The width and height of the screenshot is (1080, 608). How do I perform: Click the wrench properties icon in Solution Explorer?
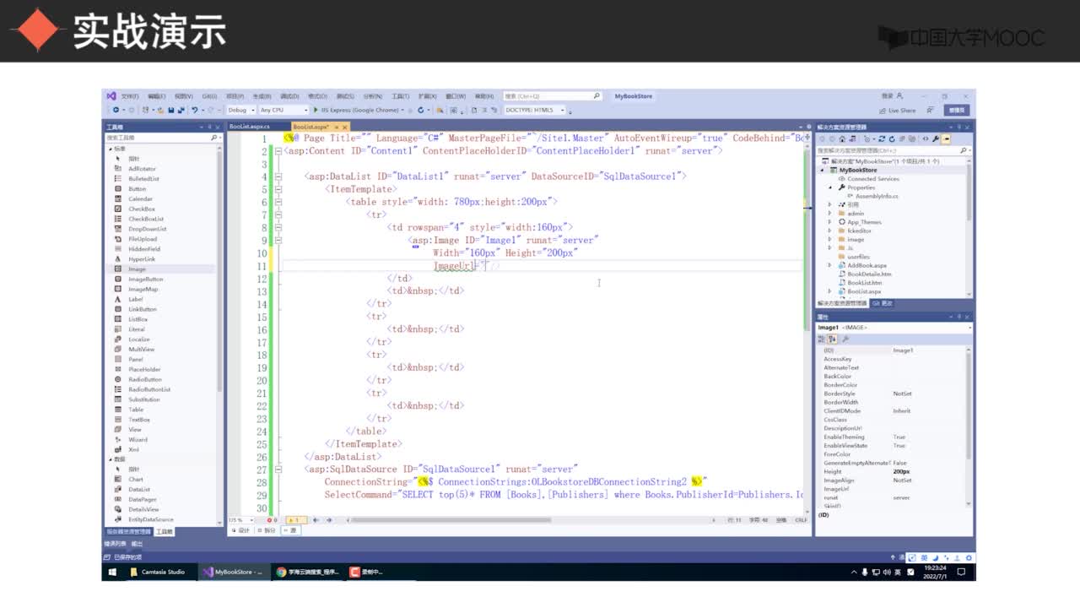(936, 138)
